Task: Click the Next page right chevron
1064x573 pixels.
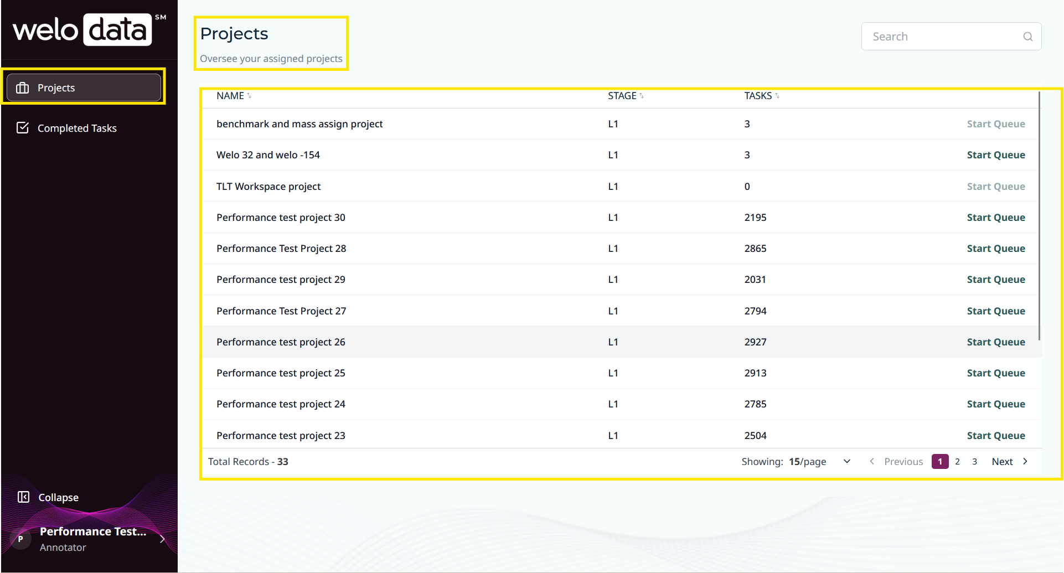Action: (1025, 462)
